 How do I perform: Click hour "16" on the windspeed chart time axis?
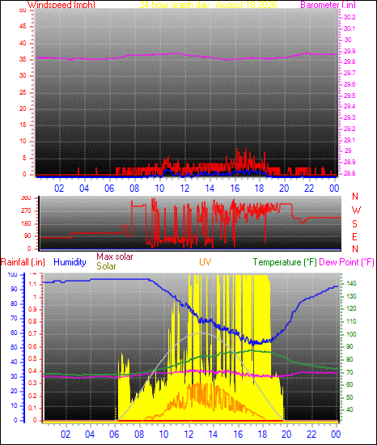(x=235, y=189)
